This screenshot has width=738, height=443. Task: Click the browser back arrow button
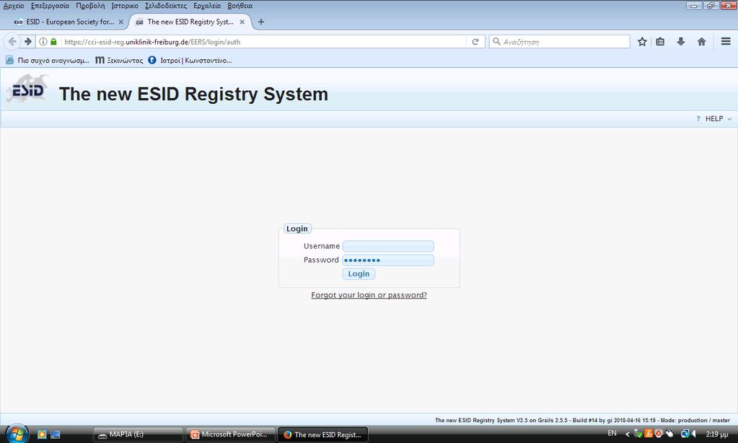[x=12, y=41]
